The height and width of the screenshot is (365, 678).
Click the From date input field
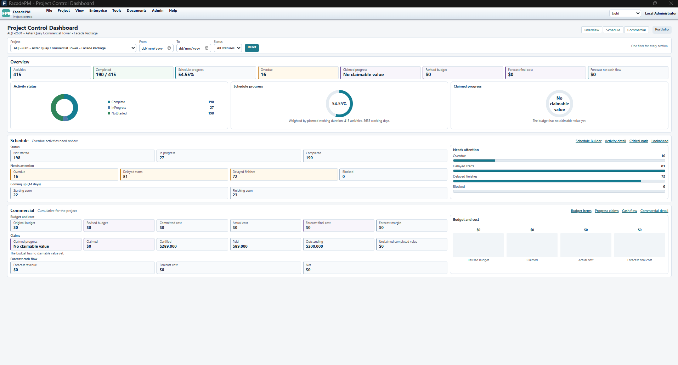156,48
